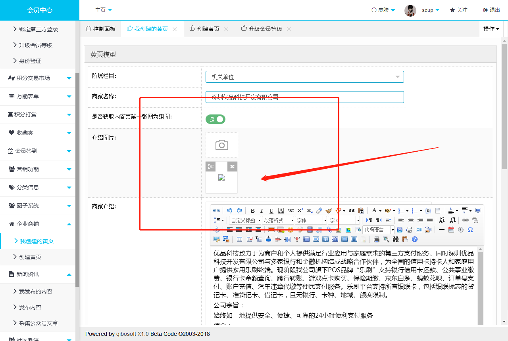Open the 字体 font family dropdown
The image size is (508, 341).
311,220
